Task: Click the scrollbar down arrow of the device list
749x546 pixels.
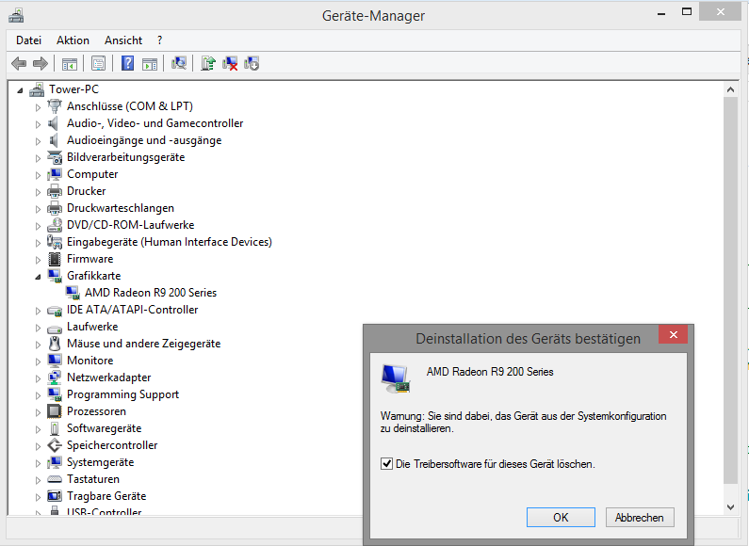Action: point(730,507)
